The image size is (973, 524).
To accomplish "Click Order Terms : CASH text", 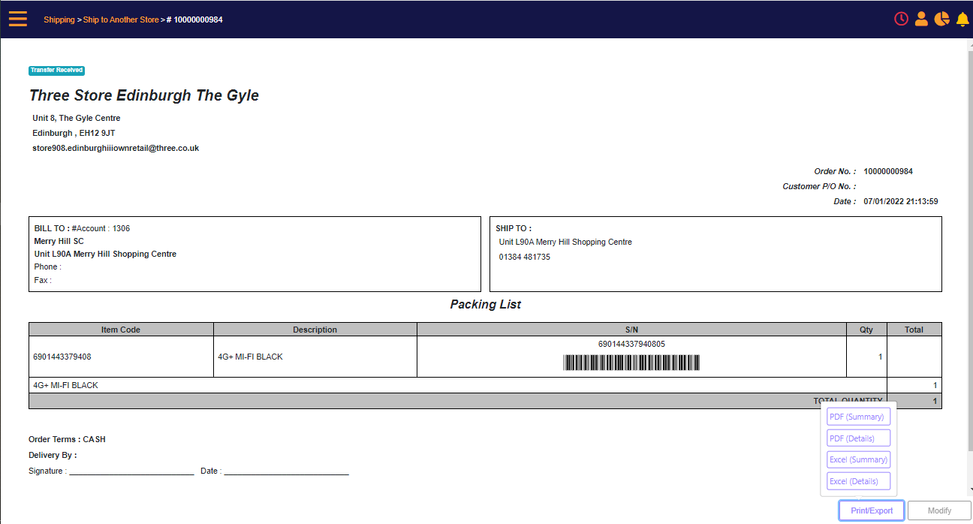I will pos(67,439).
